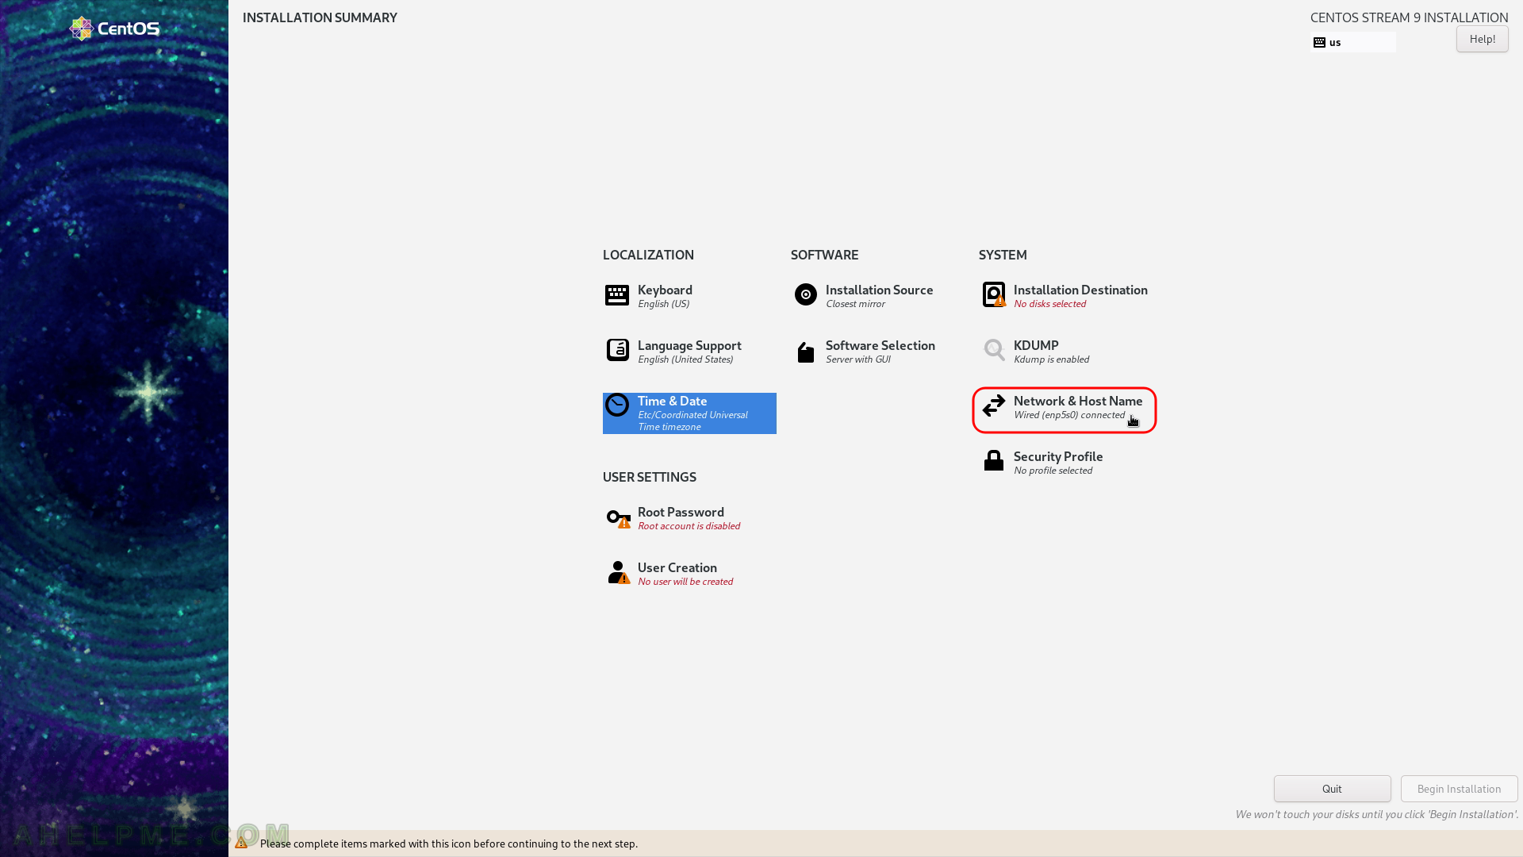Screen dimensions: 1523x857
Task: Click the USER SETTINGS section heading
Action: coord(649,477)
